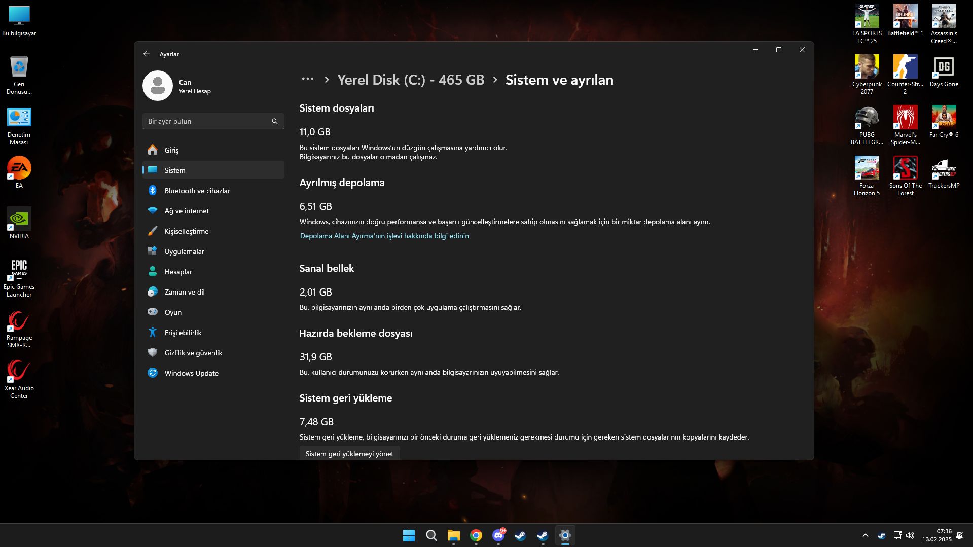
Task: Open network status tray icon
Action: (x=897, y=535)
